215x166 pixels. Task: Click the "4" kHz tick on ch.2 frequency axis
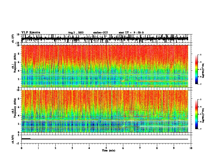point(19,116)
